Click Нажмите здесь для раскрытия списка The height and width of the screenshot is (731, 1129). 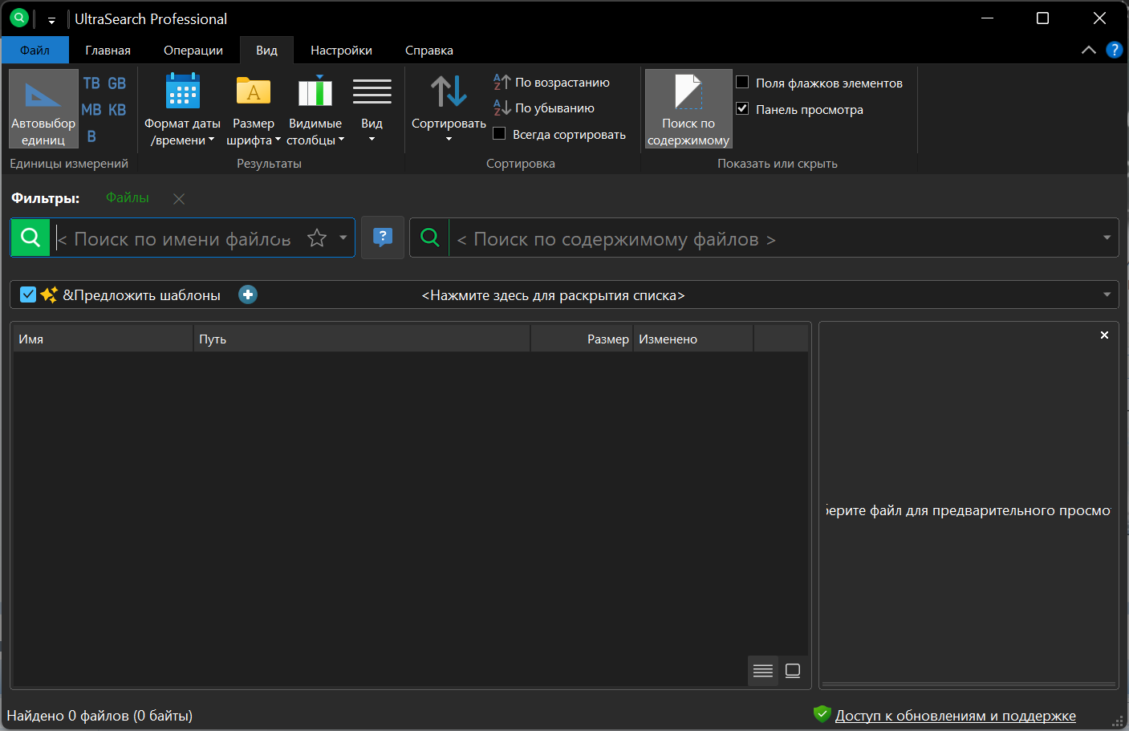click(554, 295)
